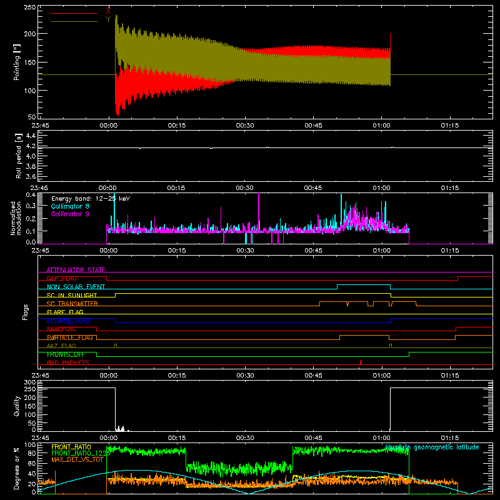Click the olive legend line sample for Y

pos(74,22)
